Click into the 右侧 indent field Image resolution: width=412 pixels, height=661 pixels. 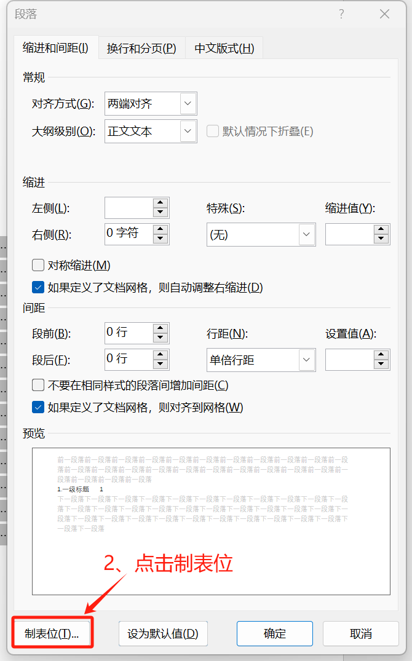point(129,234)
